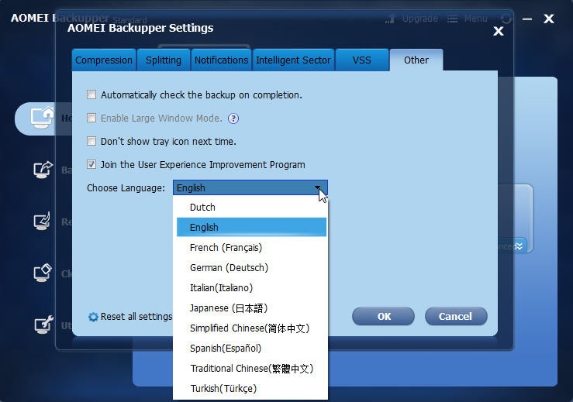This screenshot has width=573, height=402.
Task: Select Spanish(Español) language option
Action: 251,349
